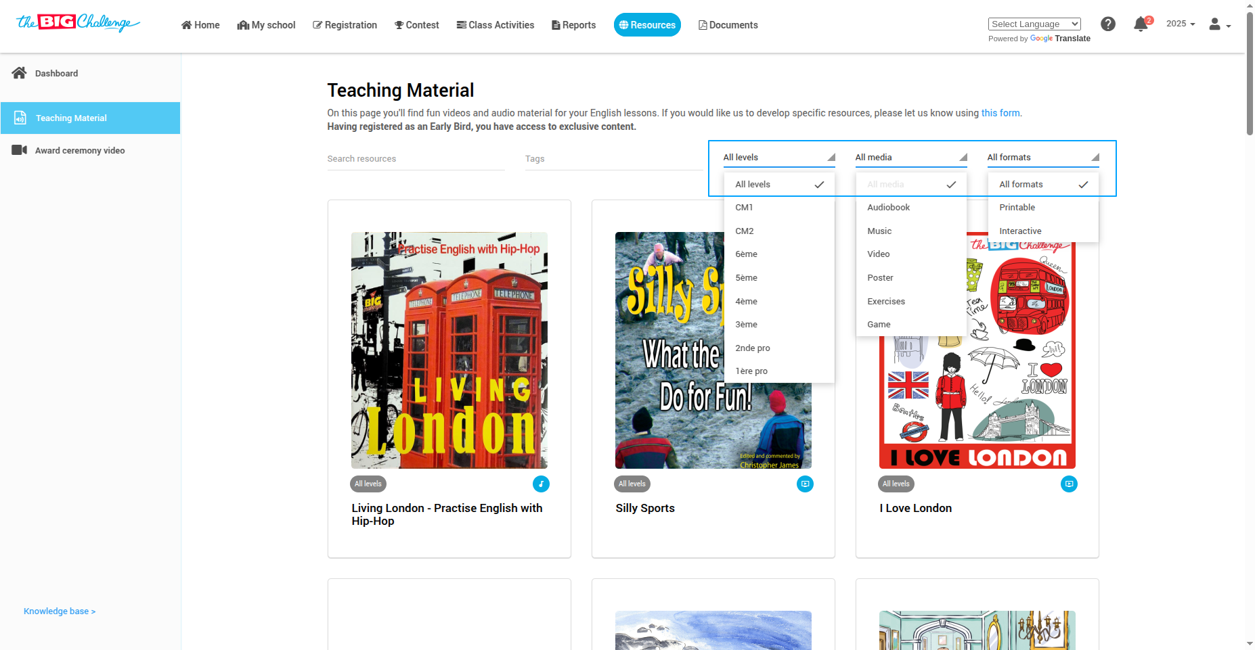Open the 'I Love London' title
The width and height of the screenshot is (1255, 650).
pyautogui.click(x=916, y=509)
